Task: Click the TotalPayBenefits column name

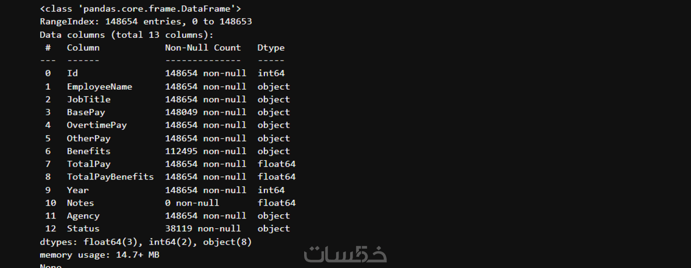Action: 110,177
